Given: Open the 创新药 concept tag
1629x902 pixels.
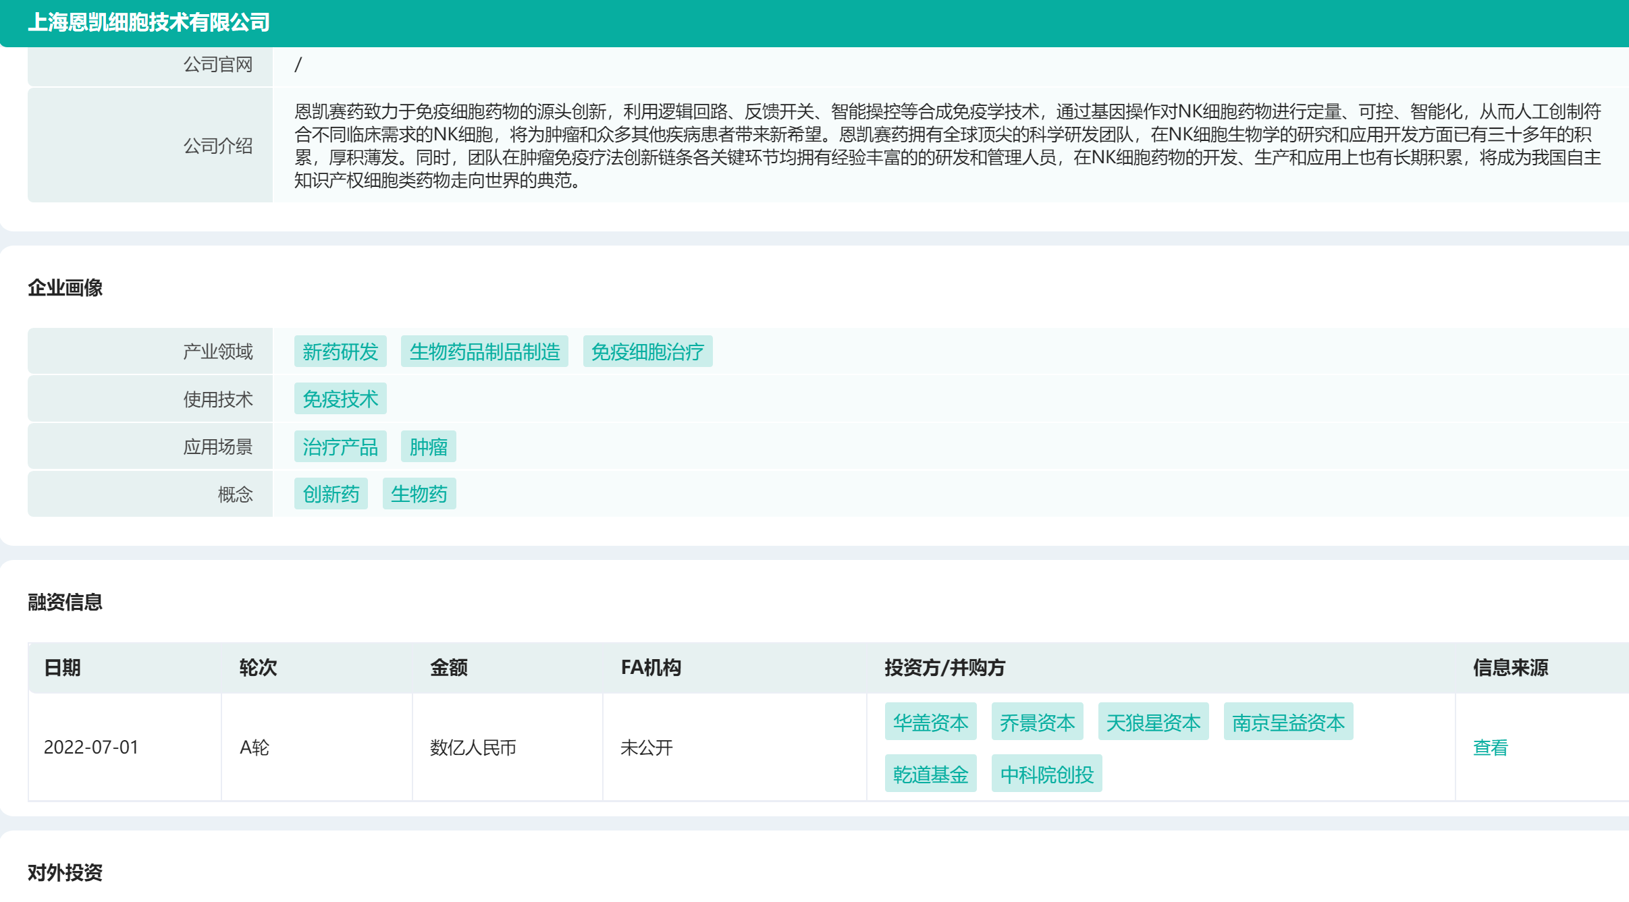Looking at the screenshot, I should click(x=331, y=494).
